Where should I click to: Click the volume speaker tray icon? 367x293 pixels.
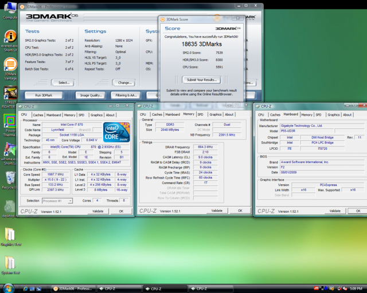[345, 289]
